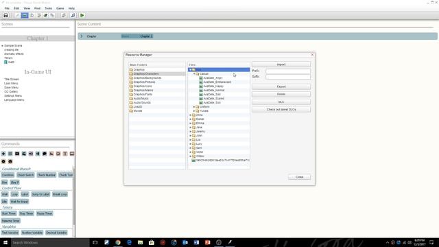Image resolution: width=439 pixels, height=247 pixels.
Task: Select the AceDate_Normal image file
Action: (x=213, y=90)
